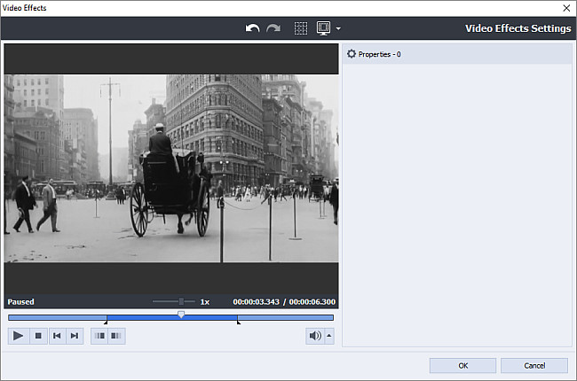The height and width of the screenshot is (381, 577).
Task: Undo the last video effect change
Action: click(252, 28)
